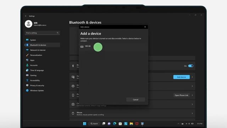227x128 pixels.
Task: Click the camera icon in settings list
Action: 73,104
